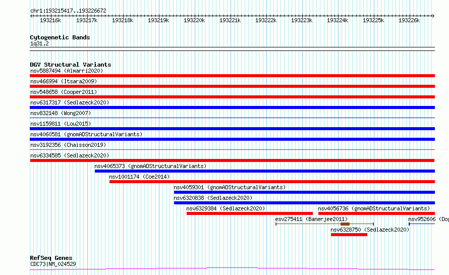Click the nsv548658 (Cooper2011) red bar
Viewport: 449px width, 275px height.
click(232, 97)
